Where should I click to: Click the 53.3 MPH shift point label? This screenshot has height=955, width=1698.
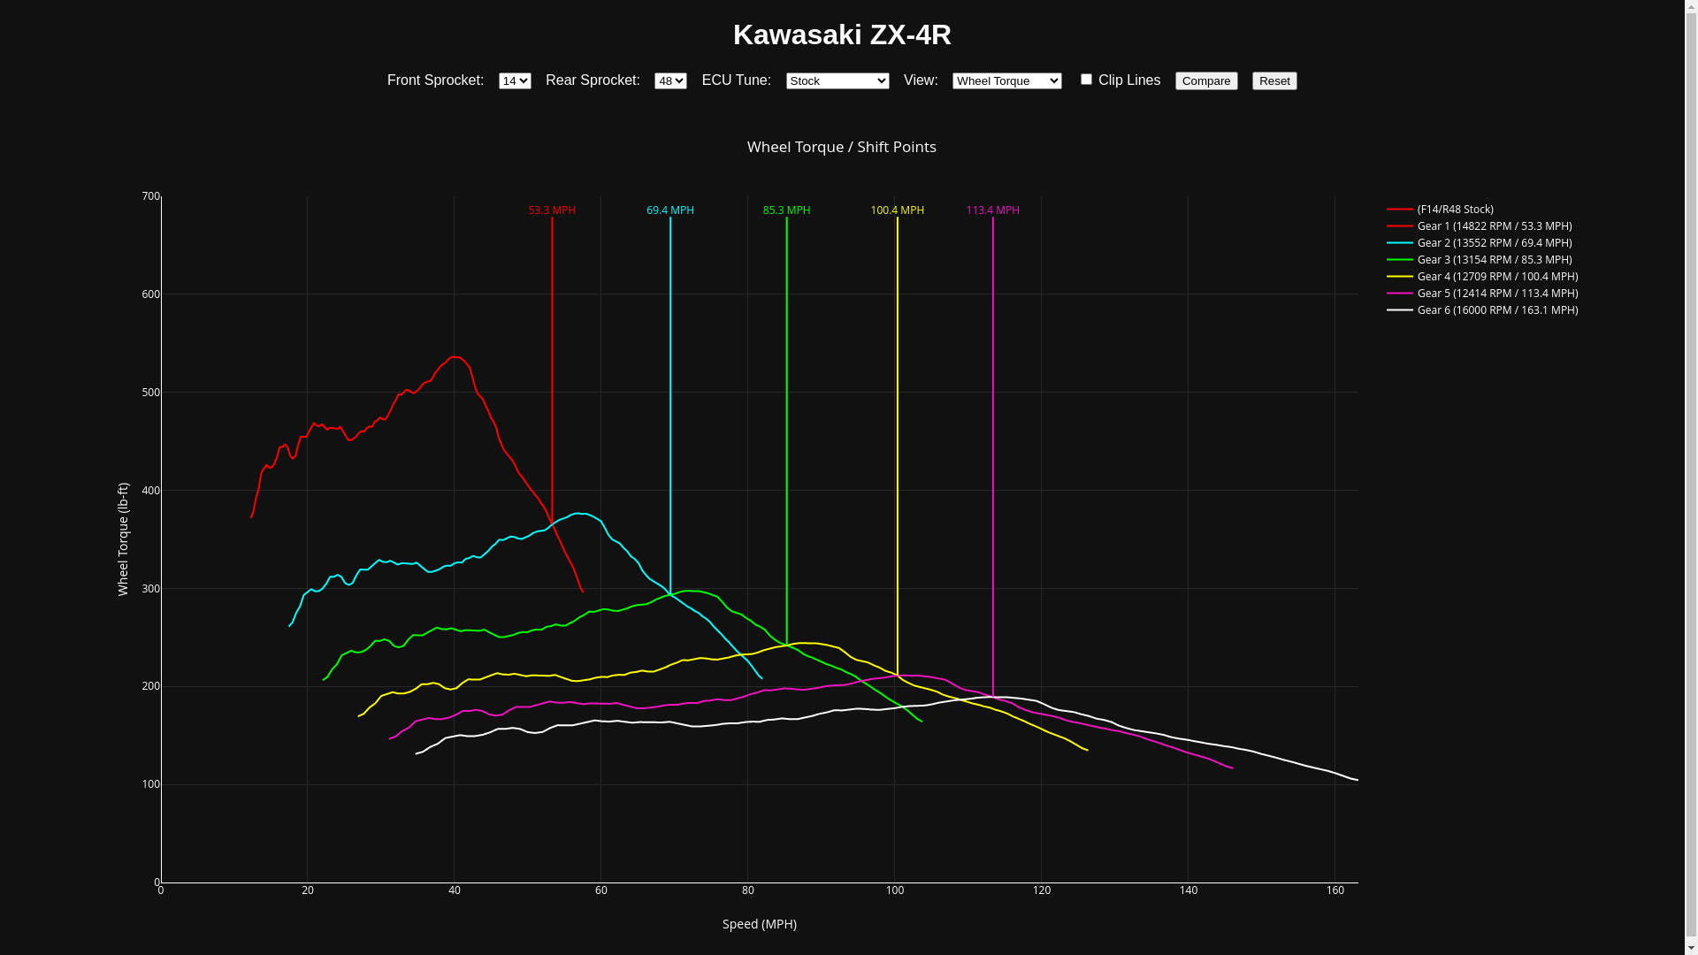click(552, 210)
